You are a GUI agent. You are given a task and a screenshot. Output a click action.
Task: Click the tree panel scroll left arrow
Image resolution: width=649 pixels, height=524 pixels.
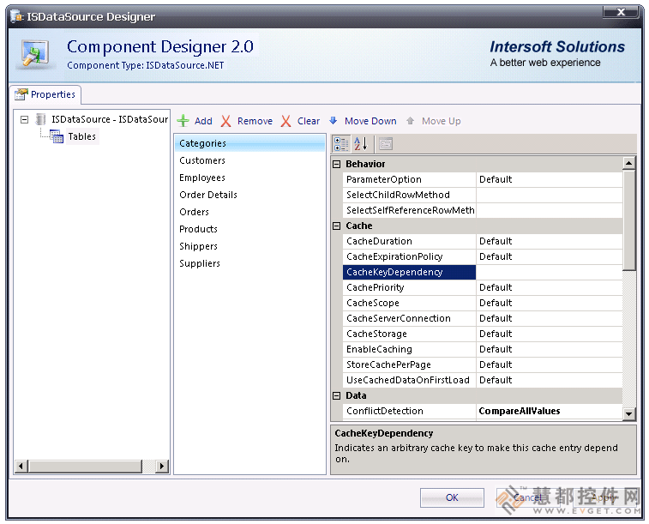click(x=21, y=466)
